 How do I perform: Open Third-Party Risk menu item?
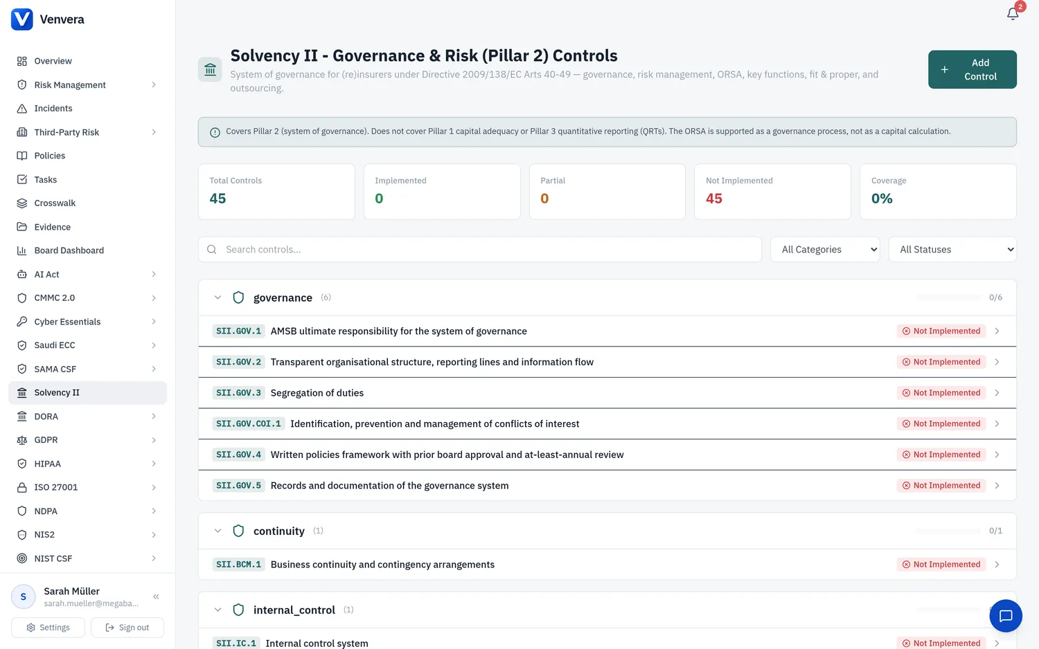87,132
